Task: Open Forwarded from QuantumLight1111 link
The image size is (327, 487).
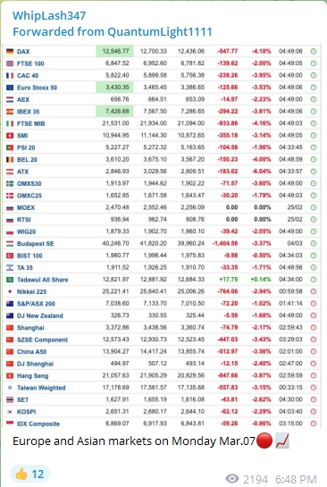Action: (112, 31)
